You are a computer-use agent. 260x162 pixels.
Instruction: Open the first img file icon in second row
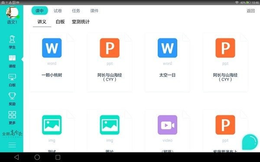pos(52,125)
